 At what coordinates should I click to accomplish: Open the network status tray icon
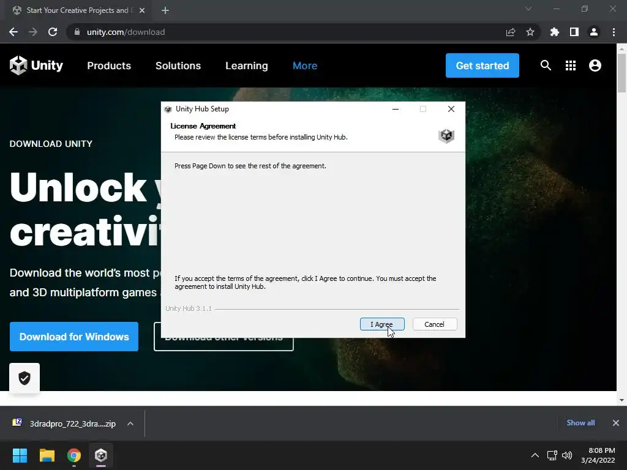[552, 455]
